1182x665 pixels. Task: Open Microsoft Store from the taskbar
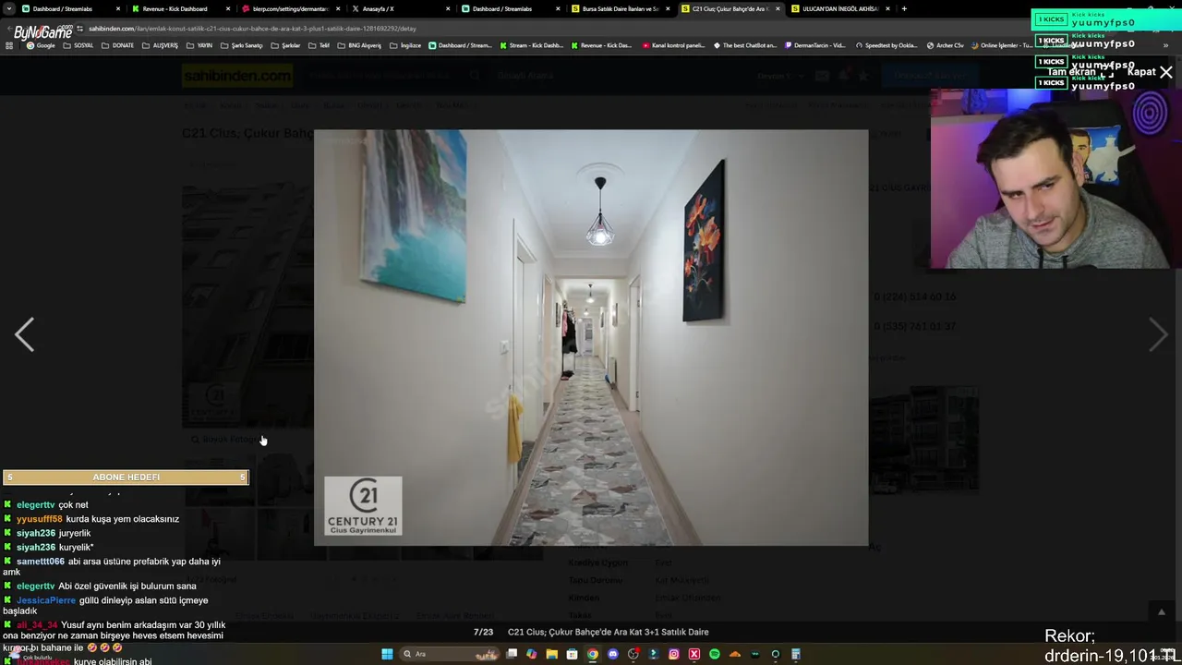tap(572, 654)
